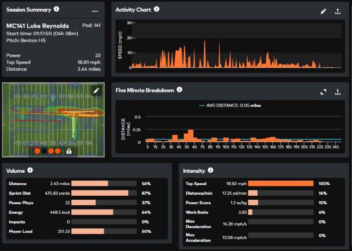The image size is (352, 251).
Task: Edit the Activity Chart with the pencil icon
Action: (323, 11)
